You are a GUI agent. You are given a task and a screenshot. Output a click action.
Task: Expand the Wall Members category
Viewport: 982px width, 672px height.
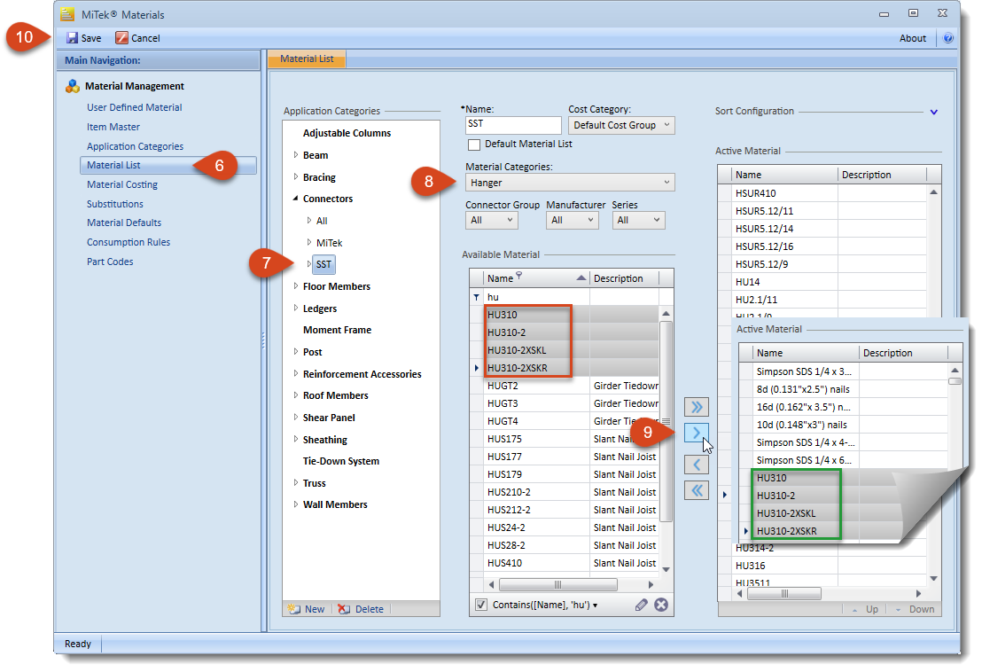(x=296, y=504)
